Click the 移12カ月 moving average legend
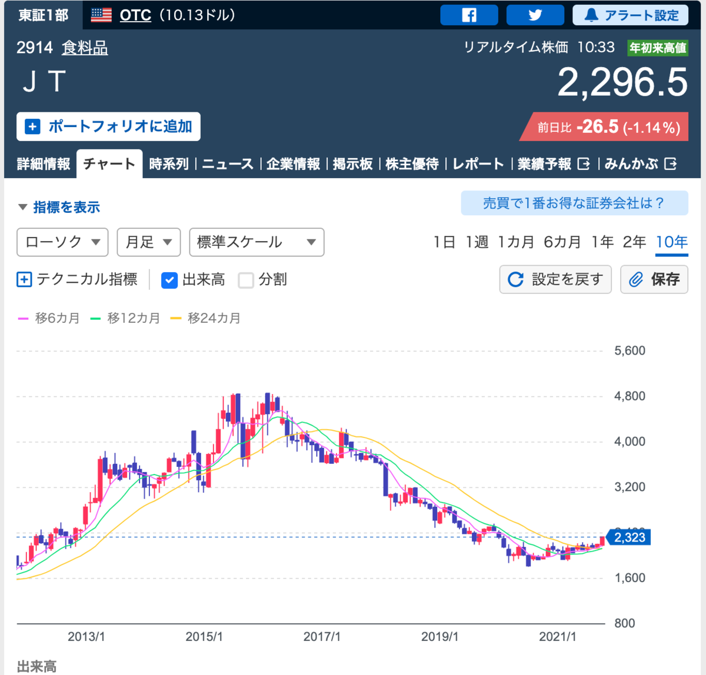This screenshot has height=675, width=706. point(125,318)
